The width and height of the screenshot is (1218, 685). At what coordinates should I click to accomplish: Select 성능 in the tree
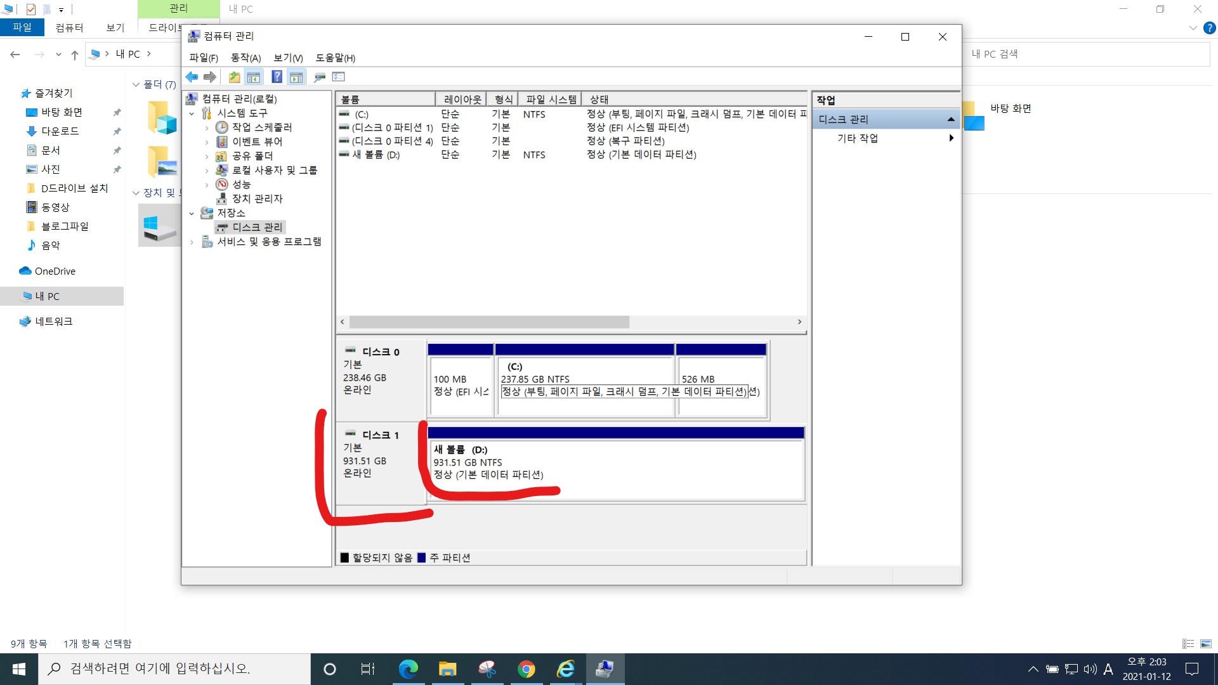click(x=241, y=184)
